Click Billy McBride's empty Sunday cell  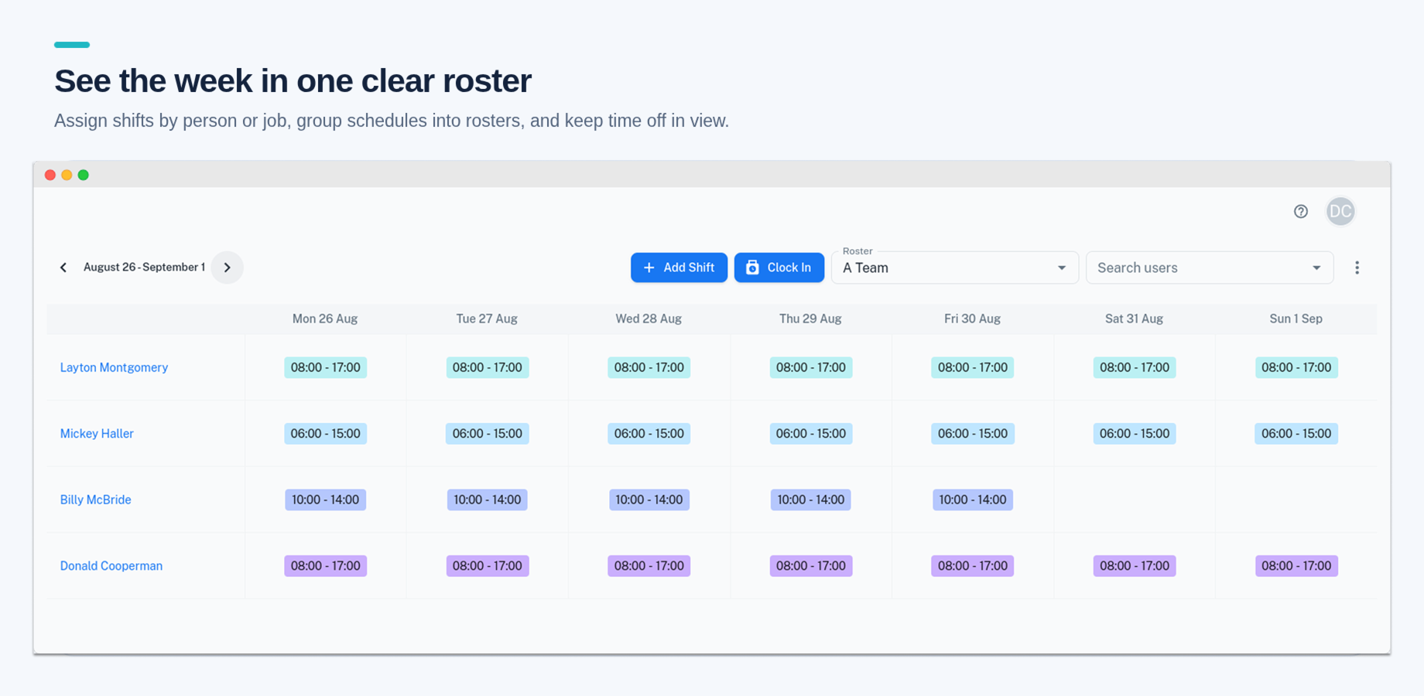(1296, 500)
